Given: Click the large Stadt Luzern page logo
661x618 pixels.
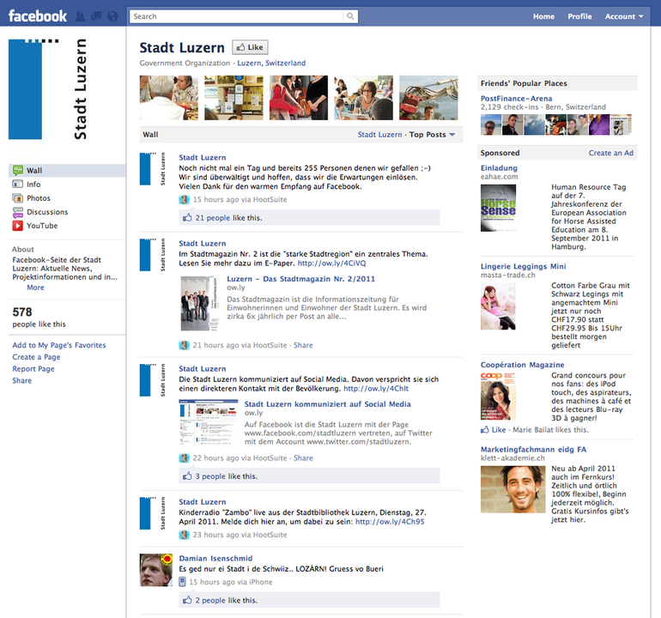Looking at the screenshot, I should coord(48,89).
